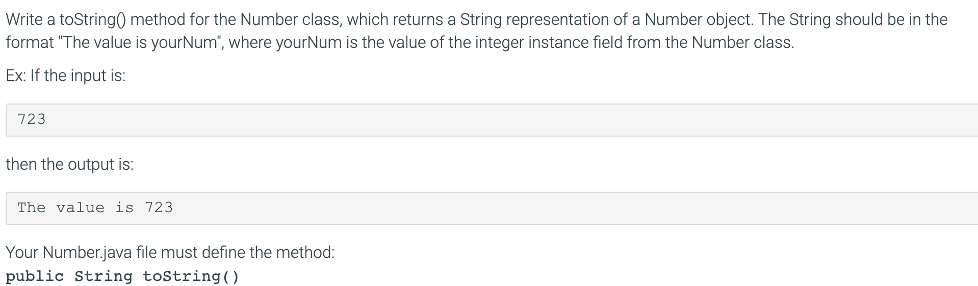This screenshot has width=978, height=286.
Task: Click the number 723 in the input box
Action: pos(32,119)
